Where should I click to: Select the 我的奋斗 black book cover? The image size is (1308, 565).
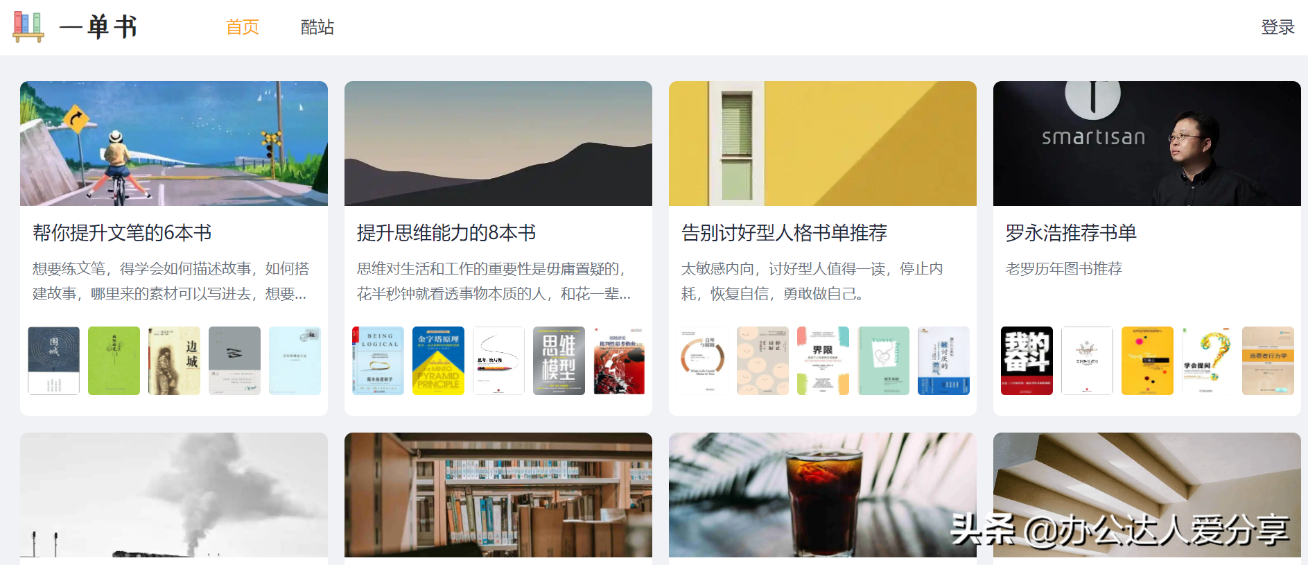point(1027,360)
